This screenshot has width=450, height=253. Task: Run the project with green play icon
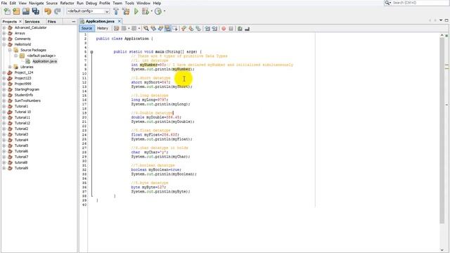(136, 11)
